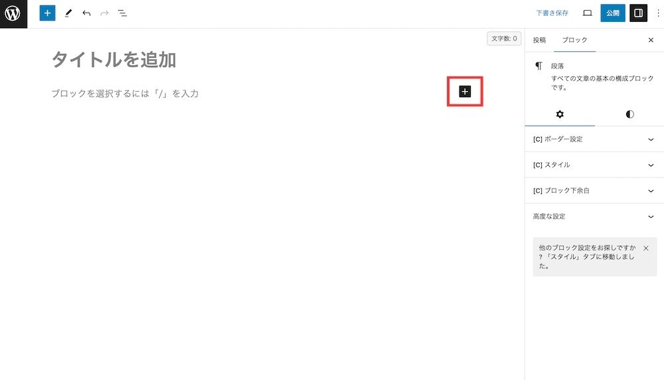Select the pencil tools icon
664x380 pixels.
tap(68, 13)
